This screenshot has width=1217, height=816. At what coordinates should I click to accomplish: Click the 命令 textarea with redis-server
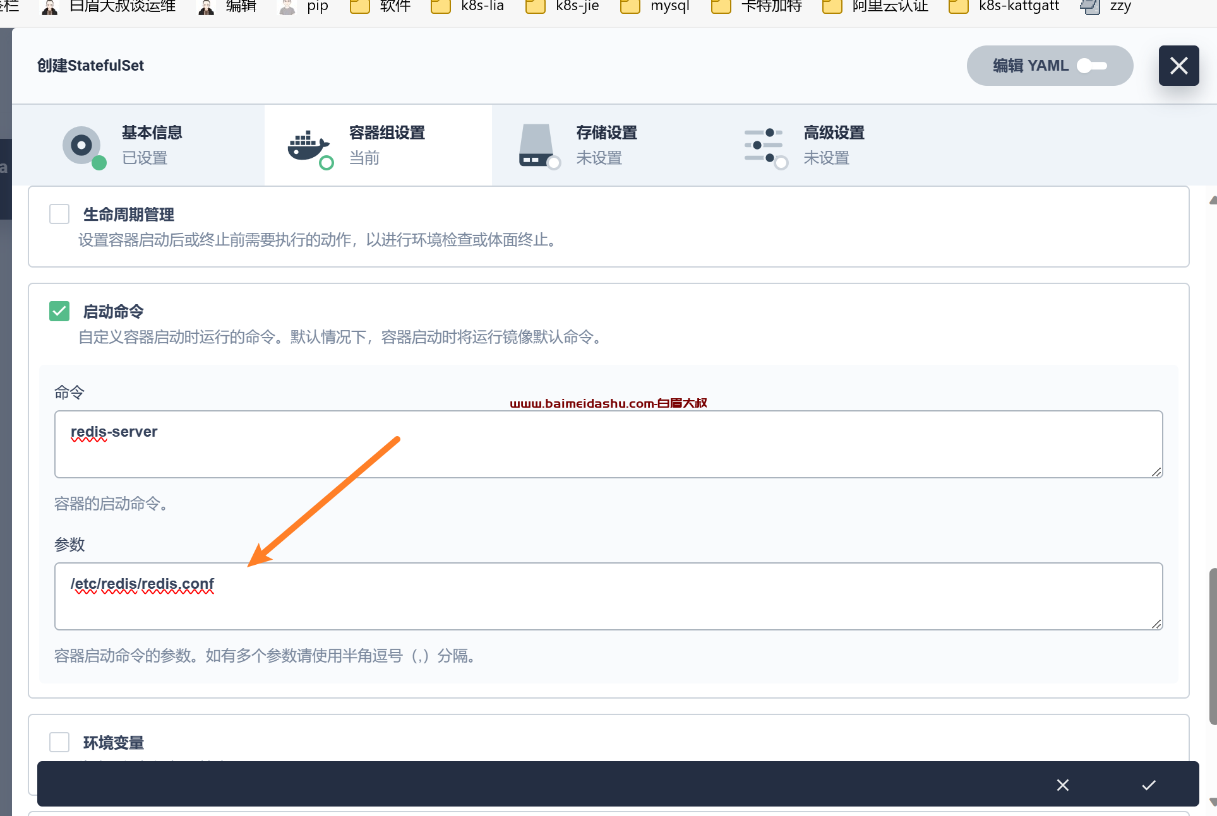(608, 444)
